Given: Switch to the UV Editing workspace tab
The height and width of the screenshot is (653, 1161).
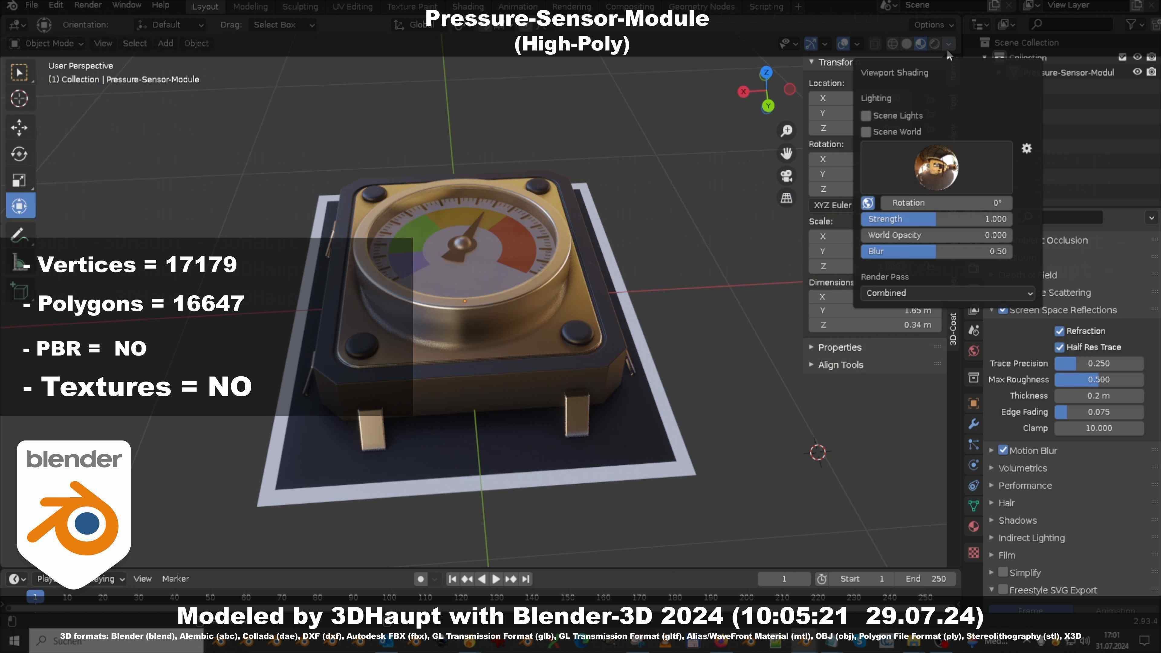Looking at the screenshot, I should tap(353, 7).
